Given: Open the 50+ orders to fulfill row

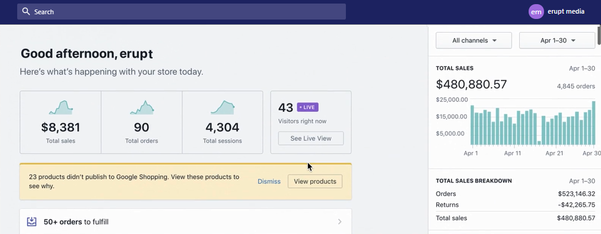Looking at the screenshot, I should coord(186,222).
